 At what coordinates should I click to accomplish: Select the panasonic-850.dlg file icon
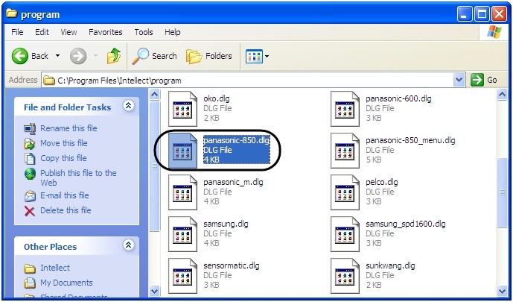tap(182, 151)
